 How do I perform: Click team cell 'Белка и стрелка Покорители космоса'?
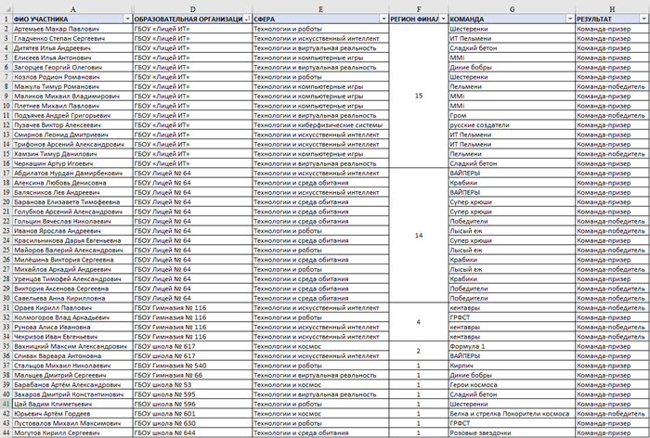pos(509,413)
